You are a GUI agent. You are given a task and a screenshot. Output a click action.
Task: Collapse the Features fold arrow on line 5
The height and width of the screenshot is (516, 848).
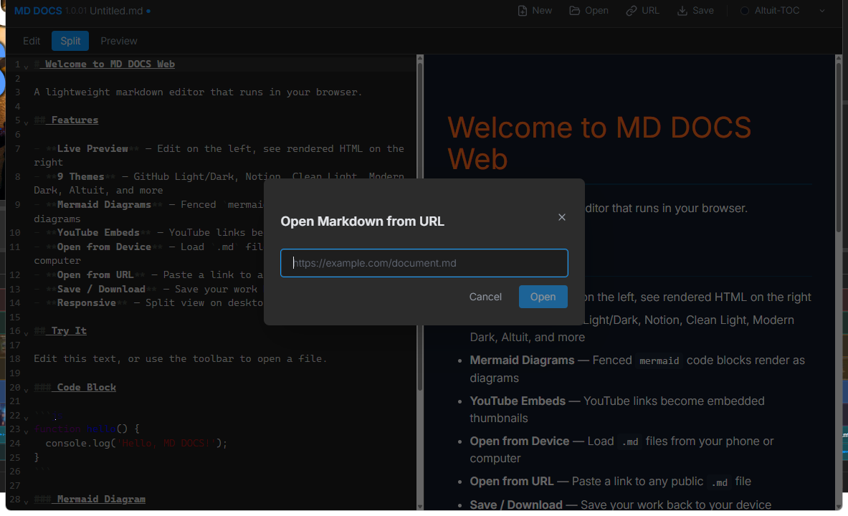[26, 123]
